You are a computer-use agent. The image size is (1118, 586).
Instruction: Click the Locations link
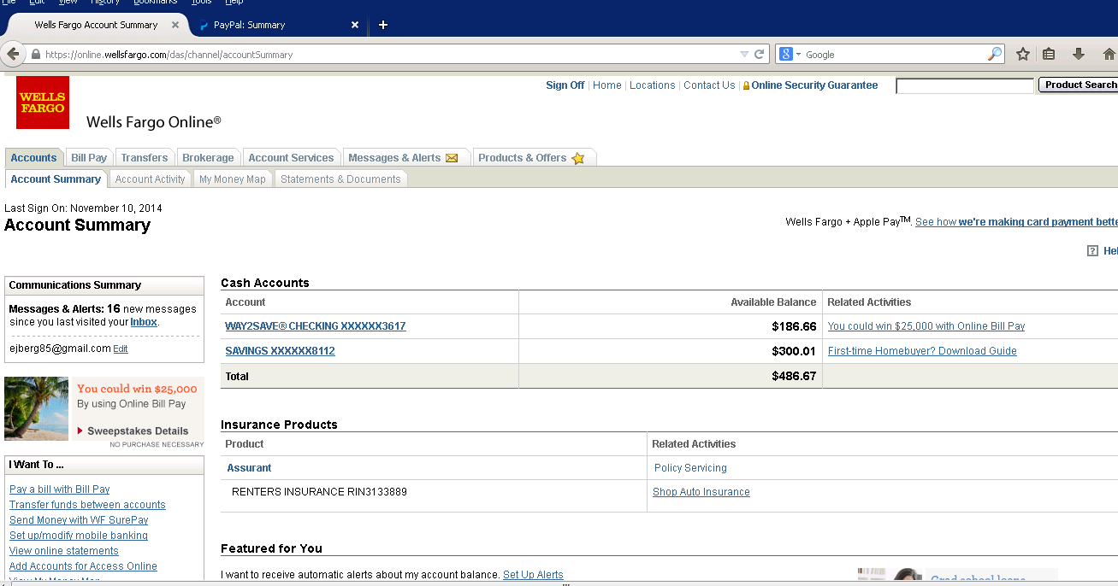coord(653,85)
